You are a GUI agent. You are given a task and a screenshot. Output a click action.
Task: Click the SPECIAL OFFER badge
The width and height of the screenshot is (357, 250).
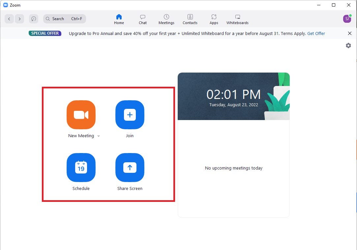[x=45, y=33]
